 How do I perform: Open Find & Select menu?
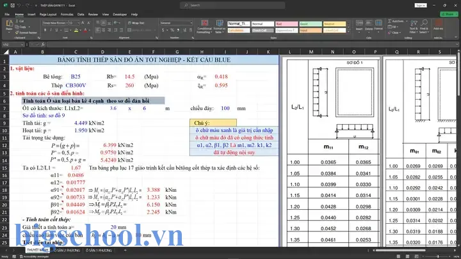pos(424,26)
